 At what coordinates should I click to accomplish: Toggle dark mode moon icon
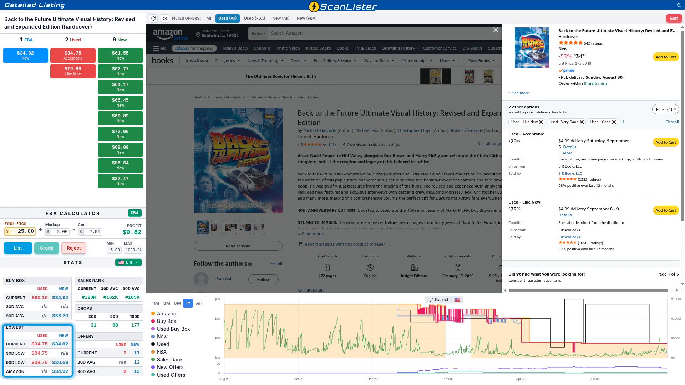679,5
